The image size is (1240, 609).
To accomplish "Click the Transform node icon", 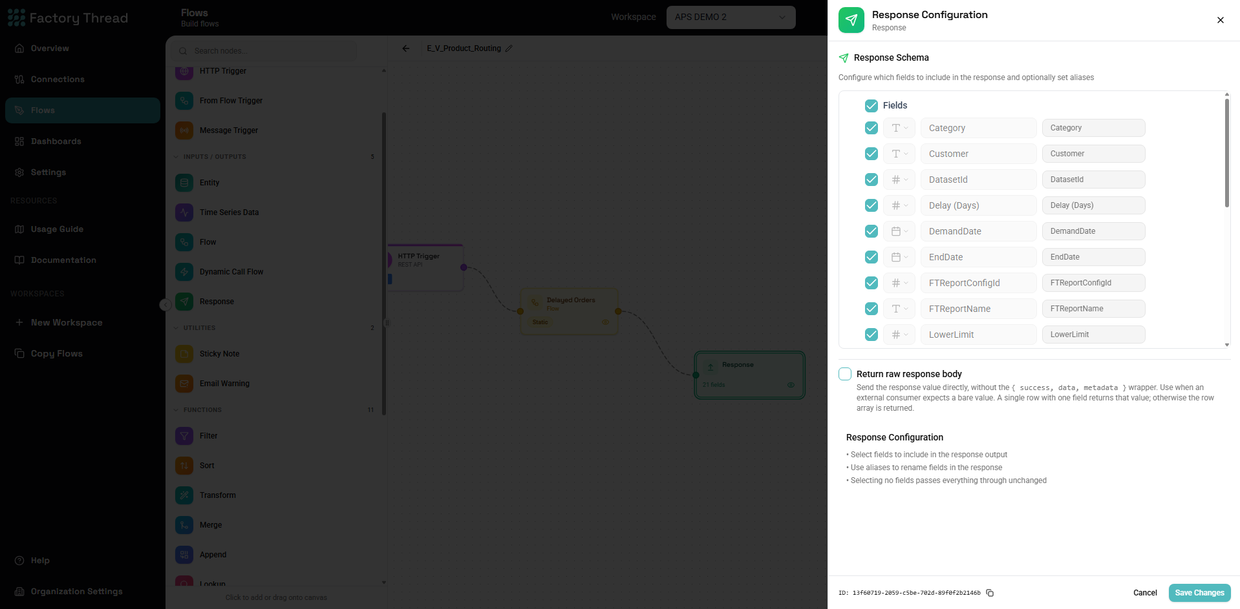I will click(184, 495).
